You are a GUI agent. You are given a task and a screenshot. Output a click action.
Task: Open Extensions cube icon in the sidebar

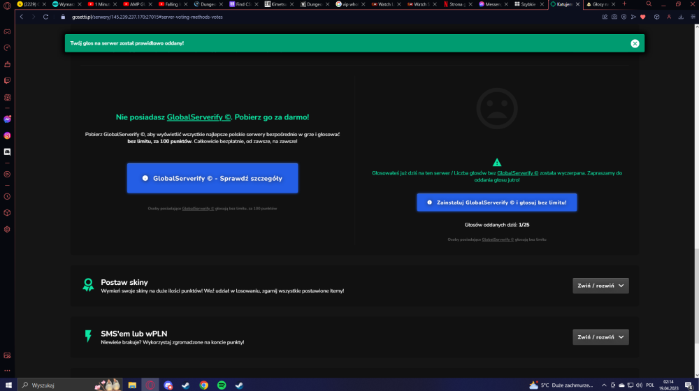click(7, 213)
